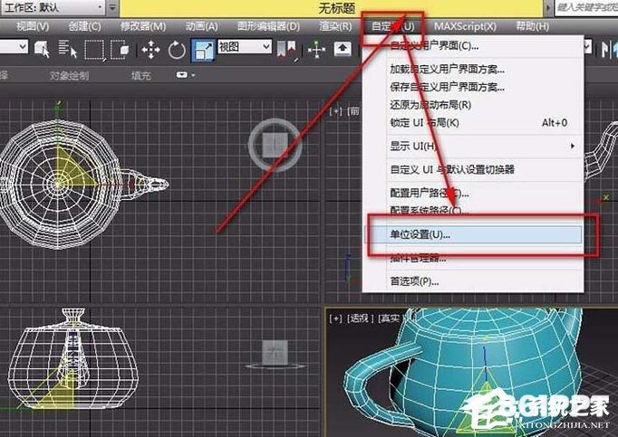Open the 动画(A) menu

pos(201,26)
